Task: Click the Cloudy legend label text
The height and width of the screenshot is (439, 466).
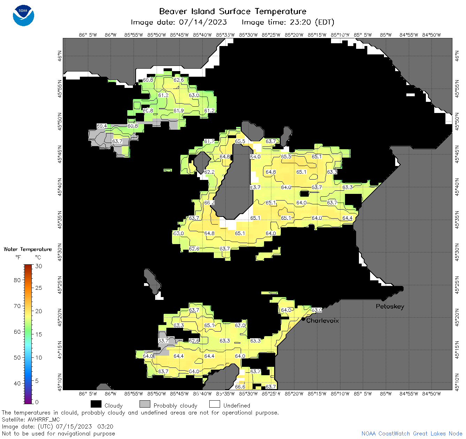Action: 114,406
